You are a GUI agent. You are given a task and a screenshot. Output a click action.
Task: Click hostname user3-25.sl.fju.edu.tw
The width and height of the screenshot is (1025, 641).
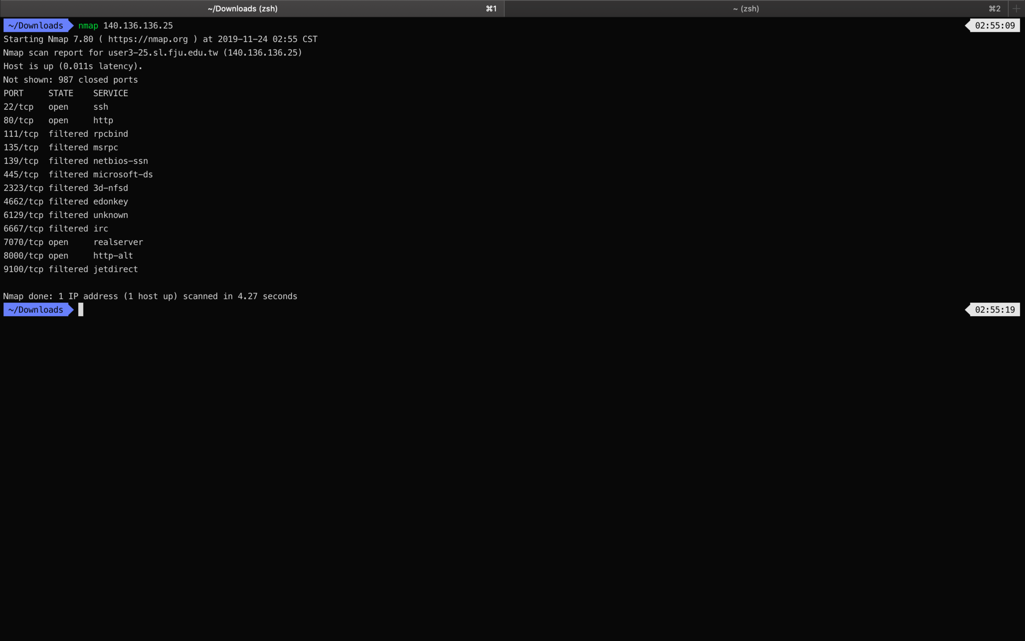tap(163, 53)
